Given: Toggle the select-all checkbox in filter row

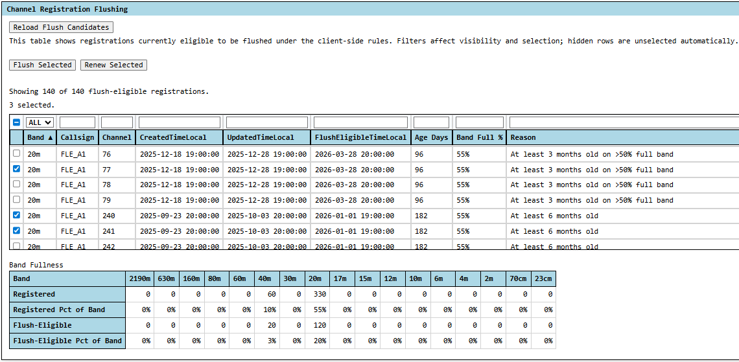Looking at the screenshot, I should (17, 122).
